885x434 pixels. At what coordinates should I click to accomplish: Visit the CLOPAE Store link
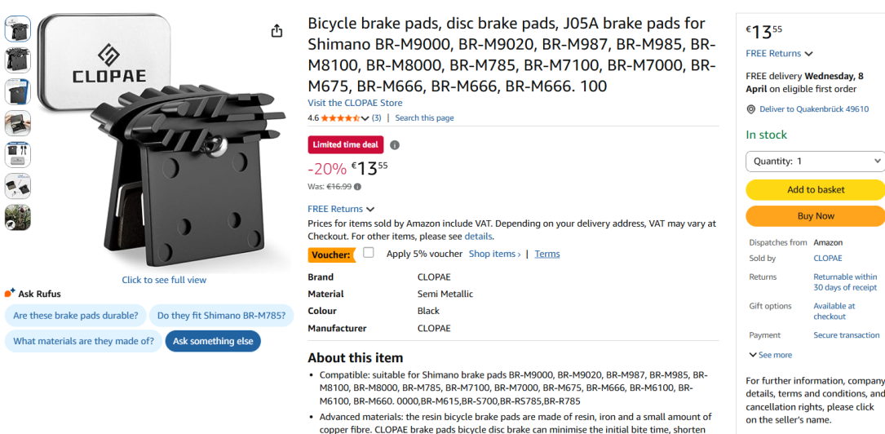pyautogui.click(x=355, y=103)
